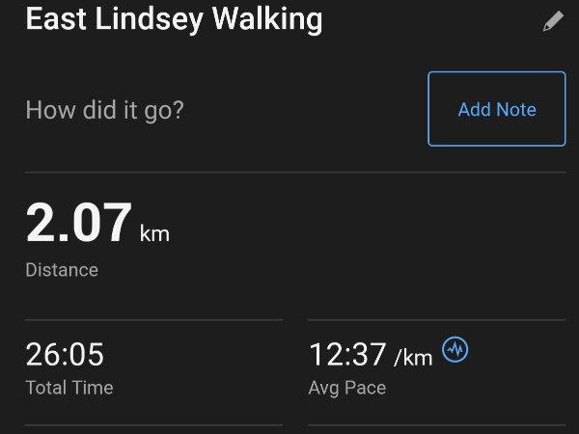Screen dimensions: 579x434
Task: Click the divider line below the note prompt
Action: tap(295, 172)
